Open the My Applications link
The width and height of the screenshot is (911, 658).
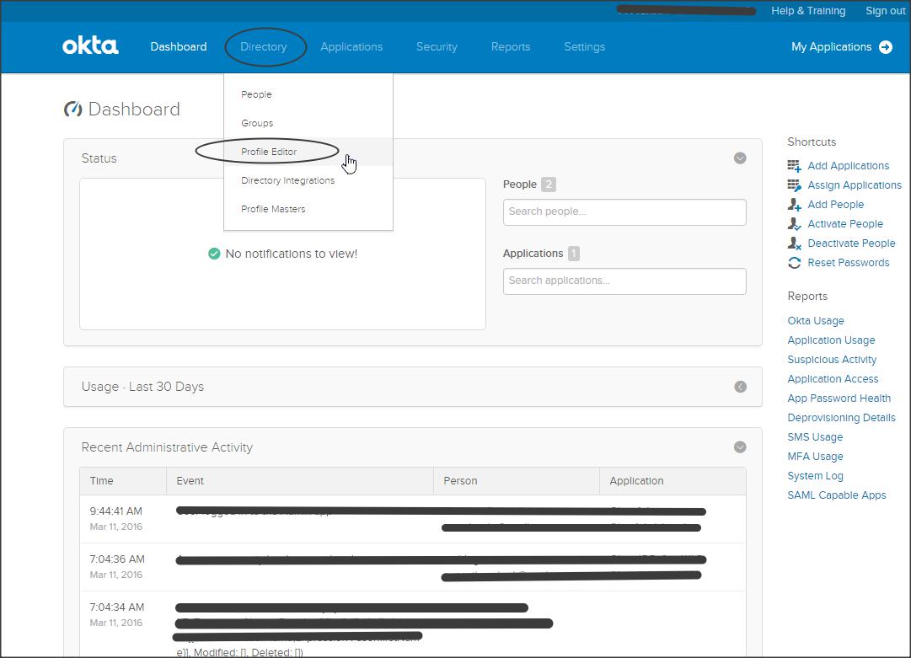pyautogui.click(x=832, y=47)
